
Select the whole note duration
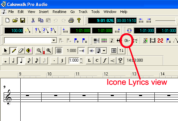6,61
